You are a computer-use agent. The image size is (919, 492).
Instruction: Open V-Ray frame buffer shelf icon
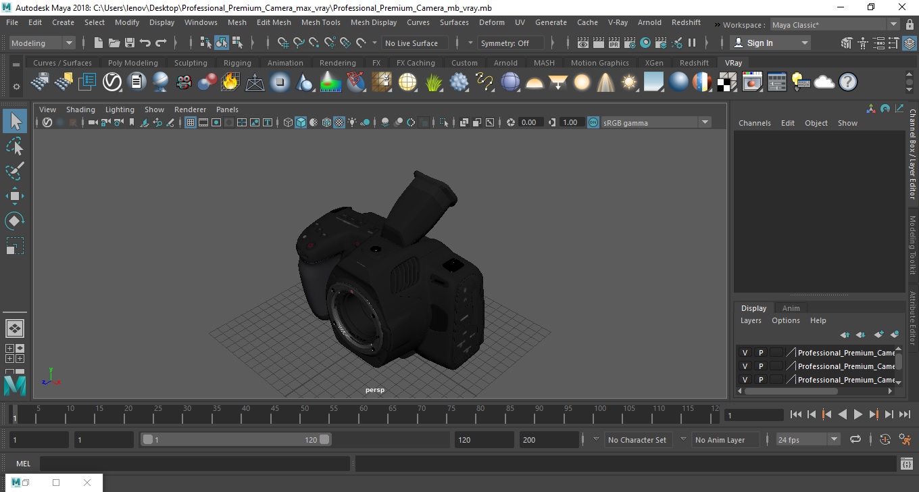[x=753, y=82]
